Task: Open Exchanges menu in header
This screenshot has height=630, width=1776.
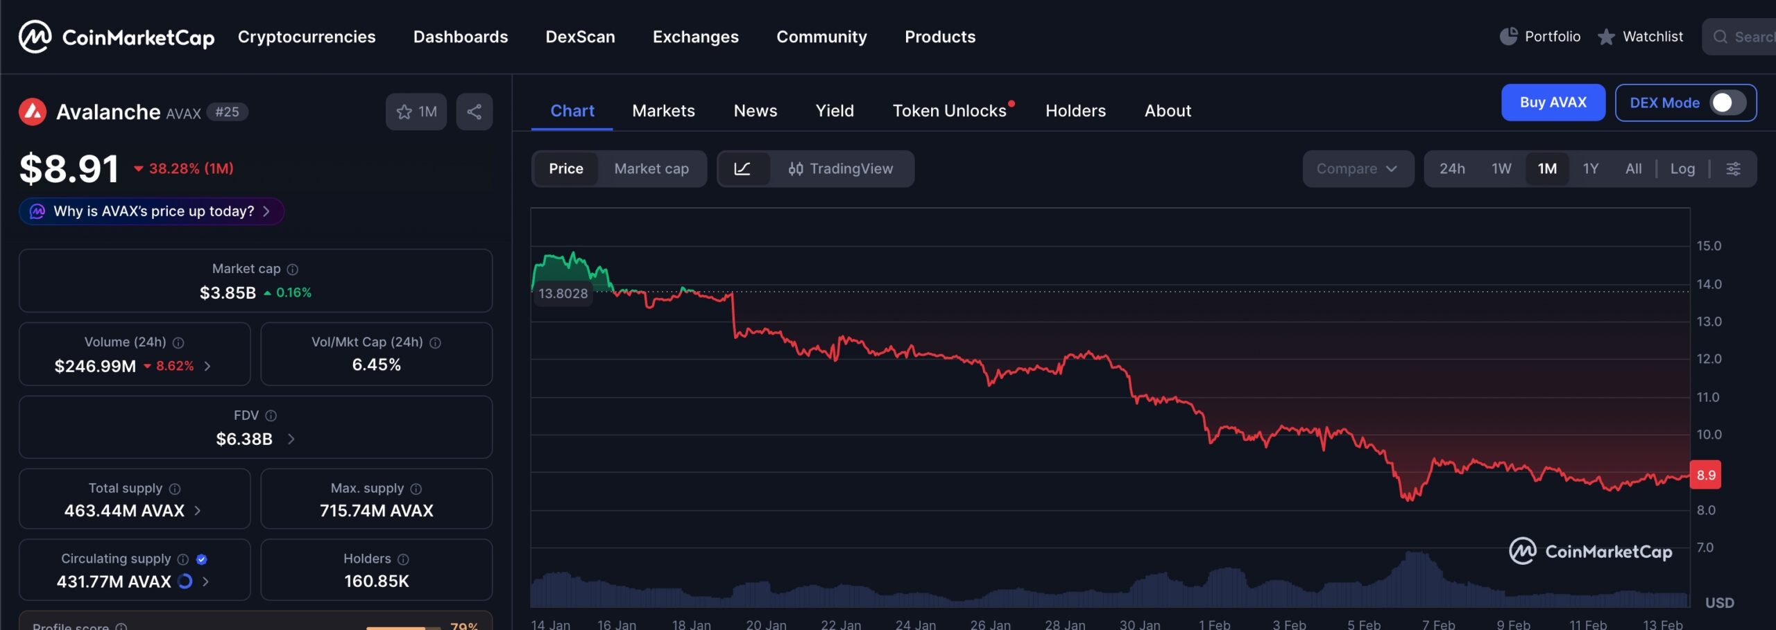Action: coord(696,37)
